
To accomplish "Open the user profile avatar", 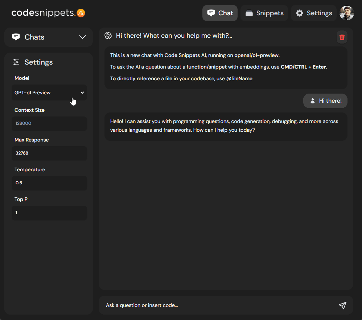I will click(346, 13).
